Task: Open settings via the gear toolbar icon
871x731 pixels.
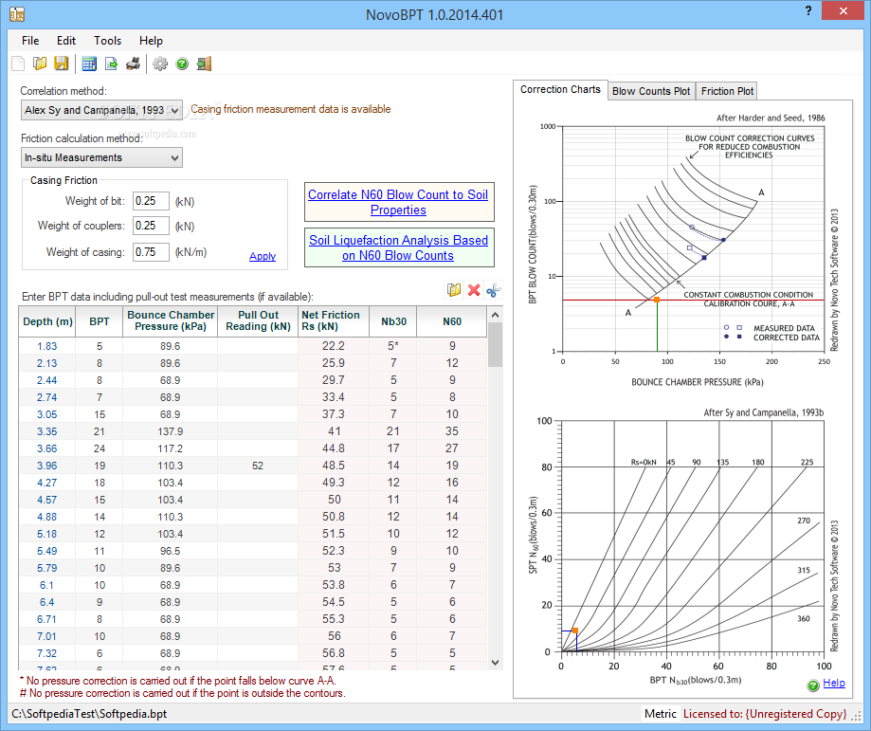Action: pos(160,64)
